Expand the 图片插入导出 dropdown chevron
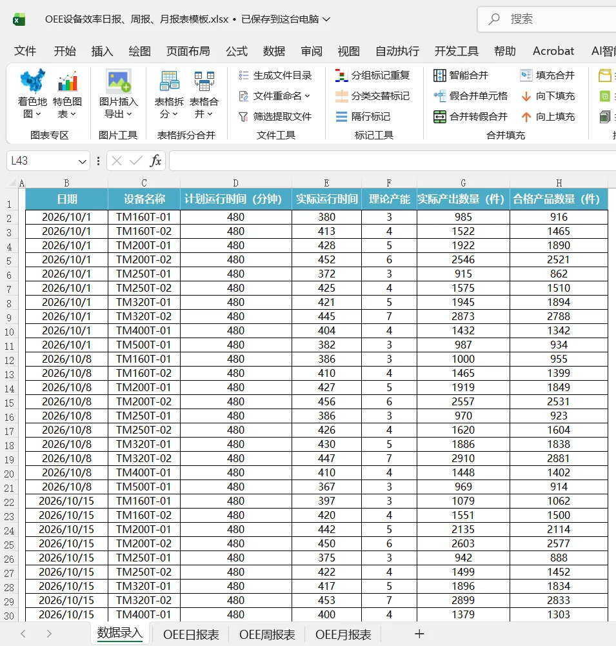This screenshot has width=616, height=646. 129,114
